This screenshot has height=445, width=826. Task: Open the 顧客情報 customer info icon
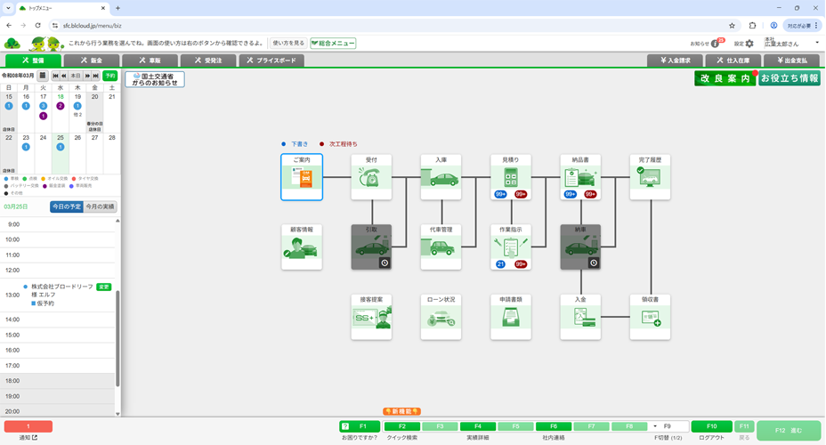pyautogui.click(x=301, y=248)
